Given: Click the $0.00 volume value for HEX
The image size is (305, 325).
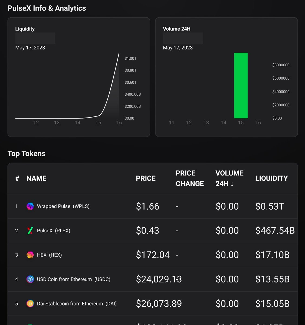Looking at the screenshot, I should pos(227,255).
